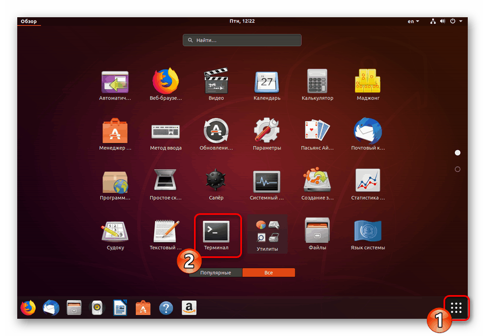Open Программ... software and updates
This screenshot has height=336, width=485.
[115, 185]
